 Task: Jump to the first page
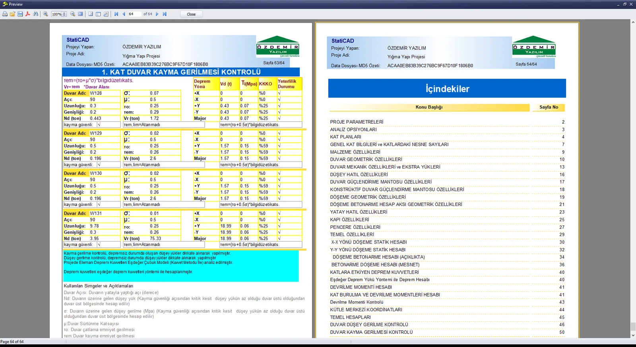(x=116, y=14)
